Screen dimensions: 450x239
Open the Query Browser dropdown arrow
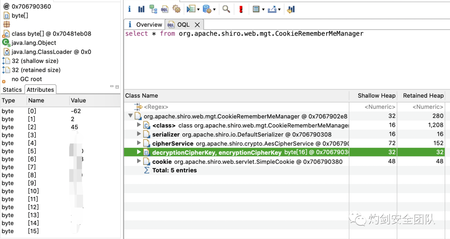click(214, 10)
